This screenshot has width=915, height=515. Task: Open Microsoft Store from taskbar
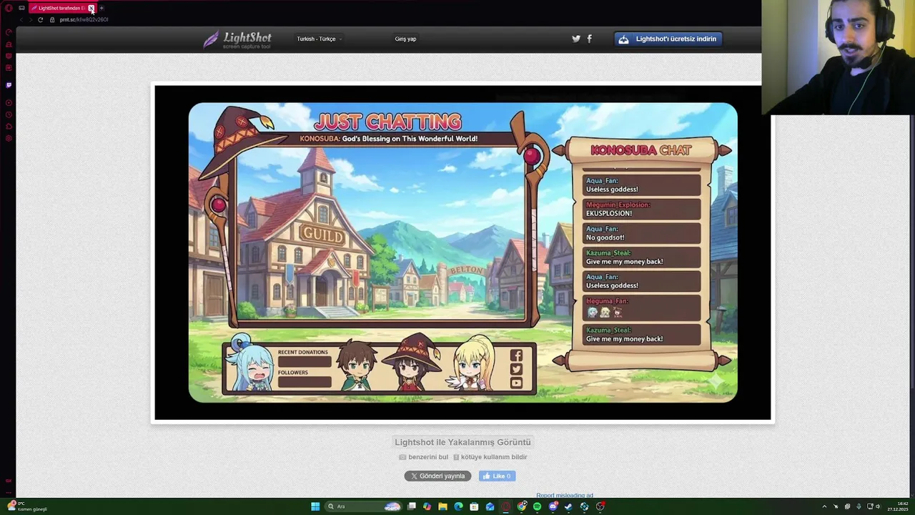click(x=474, y=506)
